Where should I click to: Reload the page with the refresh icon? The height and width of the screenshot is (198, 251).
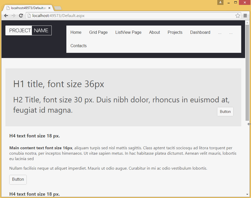click(21, 15)
